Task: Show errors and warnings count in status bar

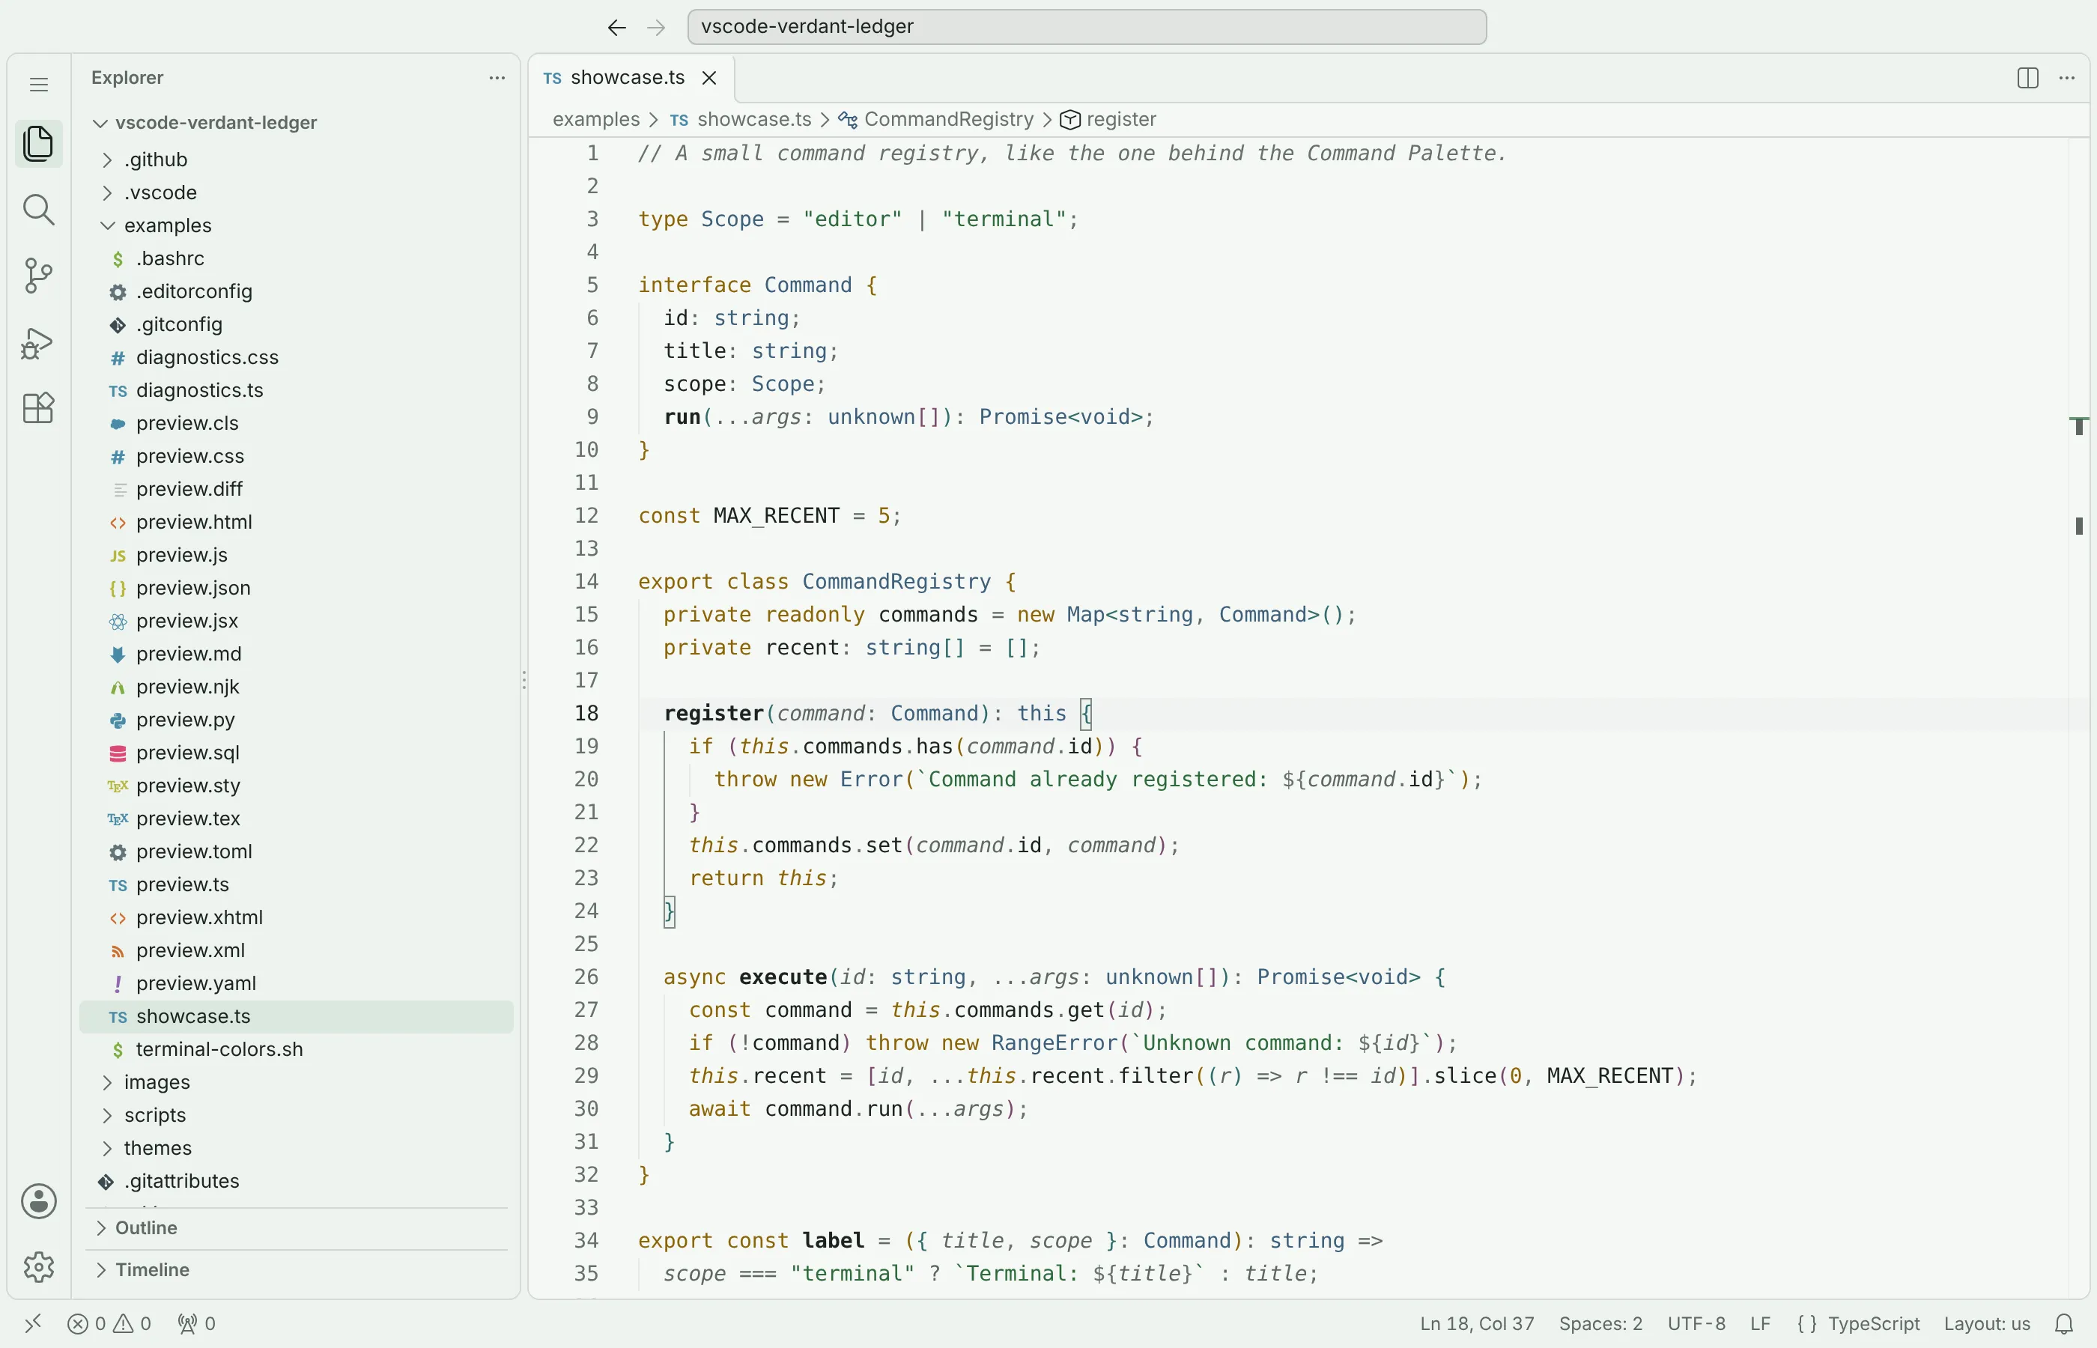Action: (109, 1323)
